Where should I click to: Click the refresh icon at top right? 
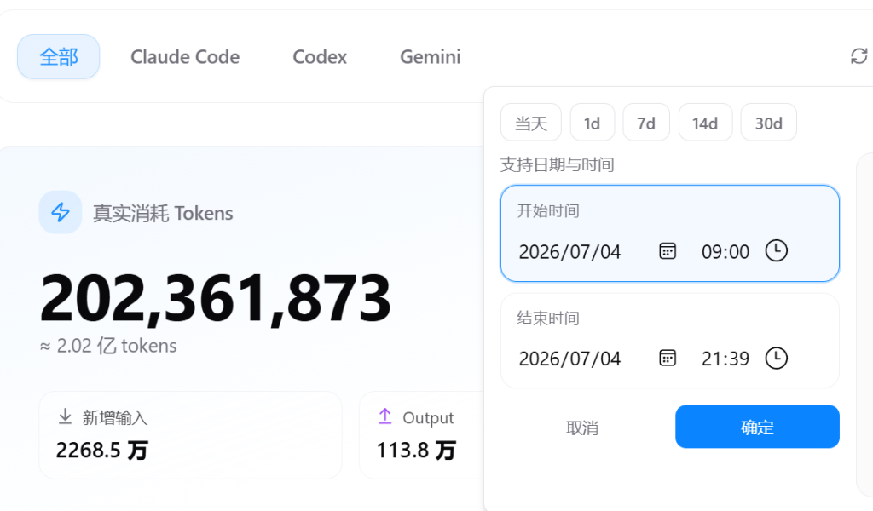tap(859, 56)
